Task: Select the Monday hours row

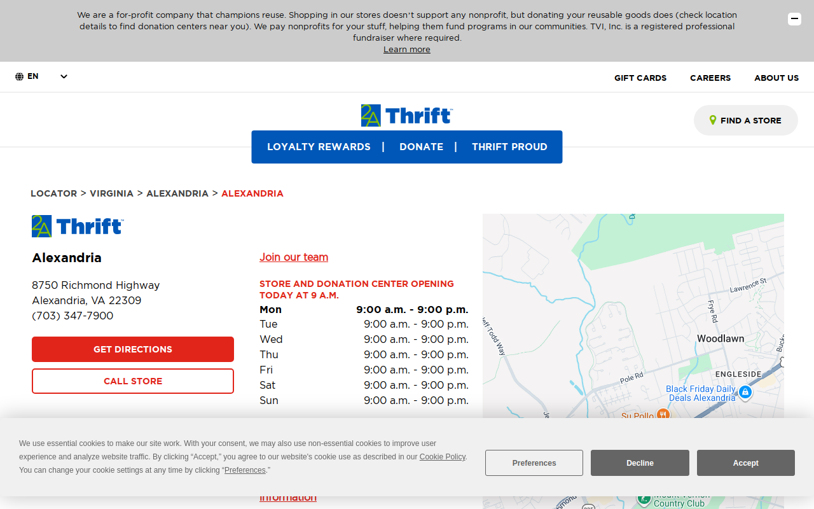Action: coord(364,310)
